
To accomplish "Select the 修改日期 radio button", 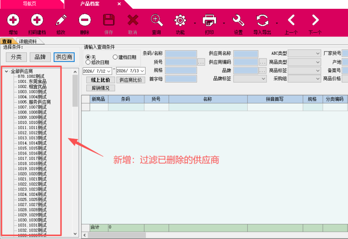I will [x=88, y=62].
